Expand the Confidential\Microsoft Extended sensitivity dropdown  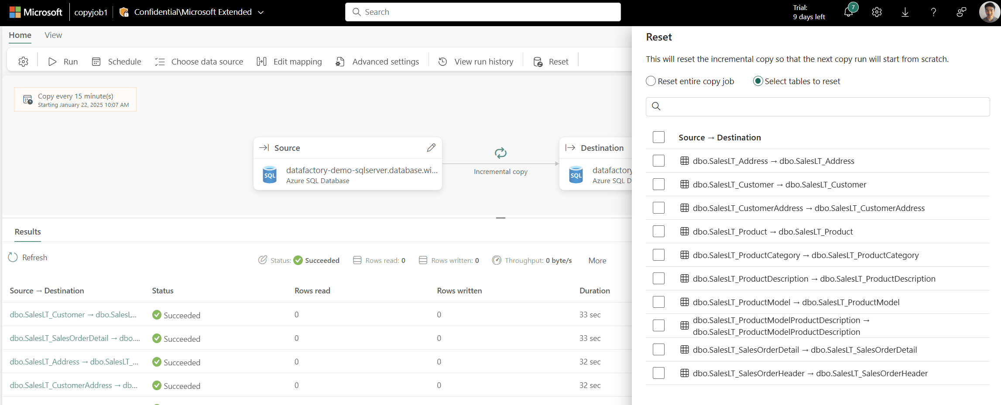pos(261,12)
